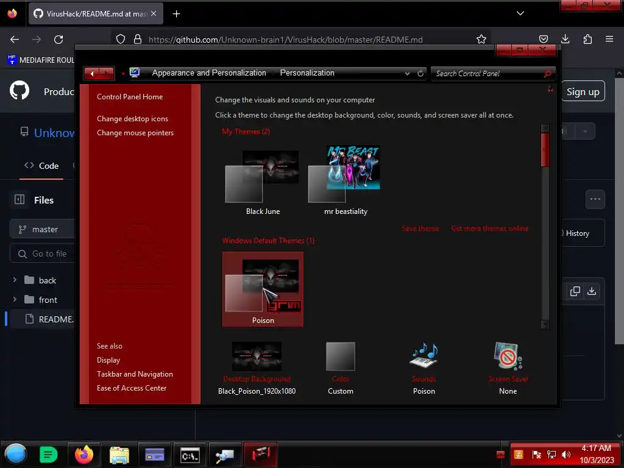
Task: Go back using Firefox back arrow
Action: [x=15, y=40]
